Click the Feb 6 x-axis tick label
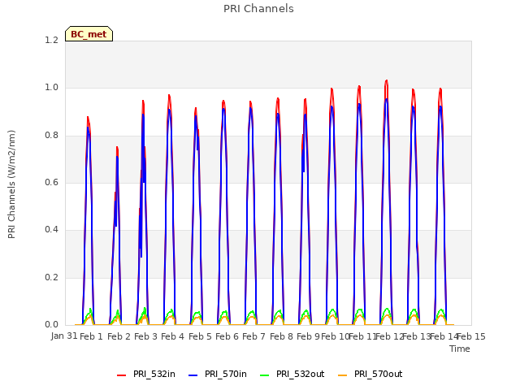 pos(227,336)
